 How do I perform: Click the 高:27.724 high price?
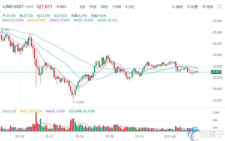pos(26,16)
